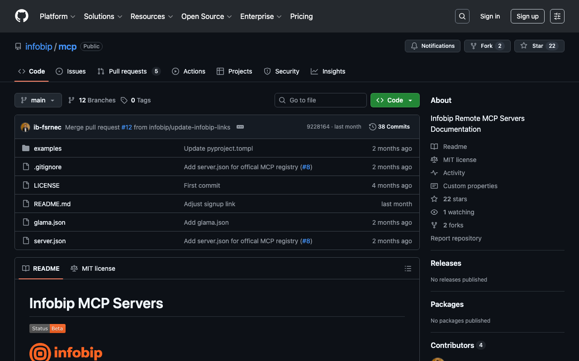This screenshot has height=361, width=579.
Task: View 38 Commits history
Action: click(x=389, y=127)
